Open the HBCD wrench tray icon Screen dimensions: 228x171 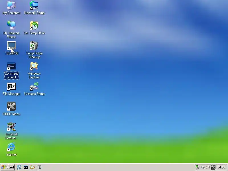tap(213, 167)
